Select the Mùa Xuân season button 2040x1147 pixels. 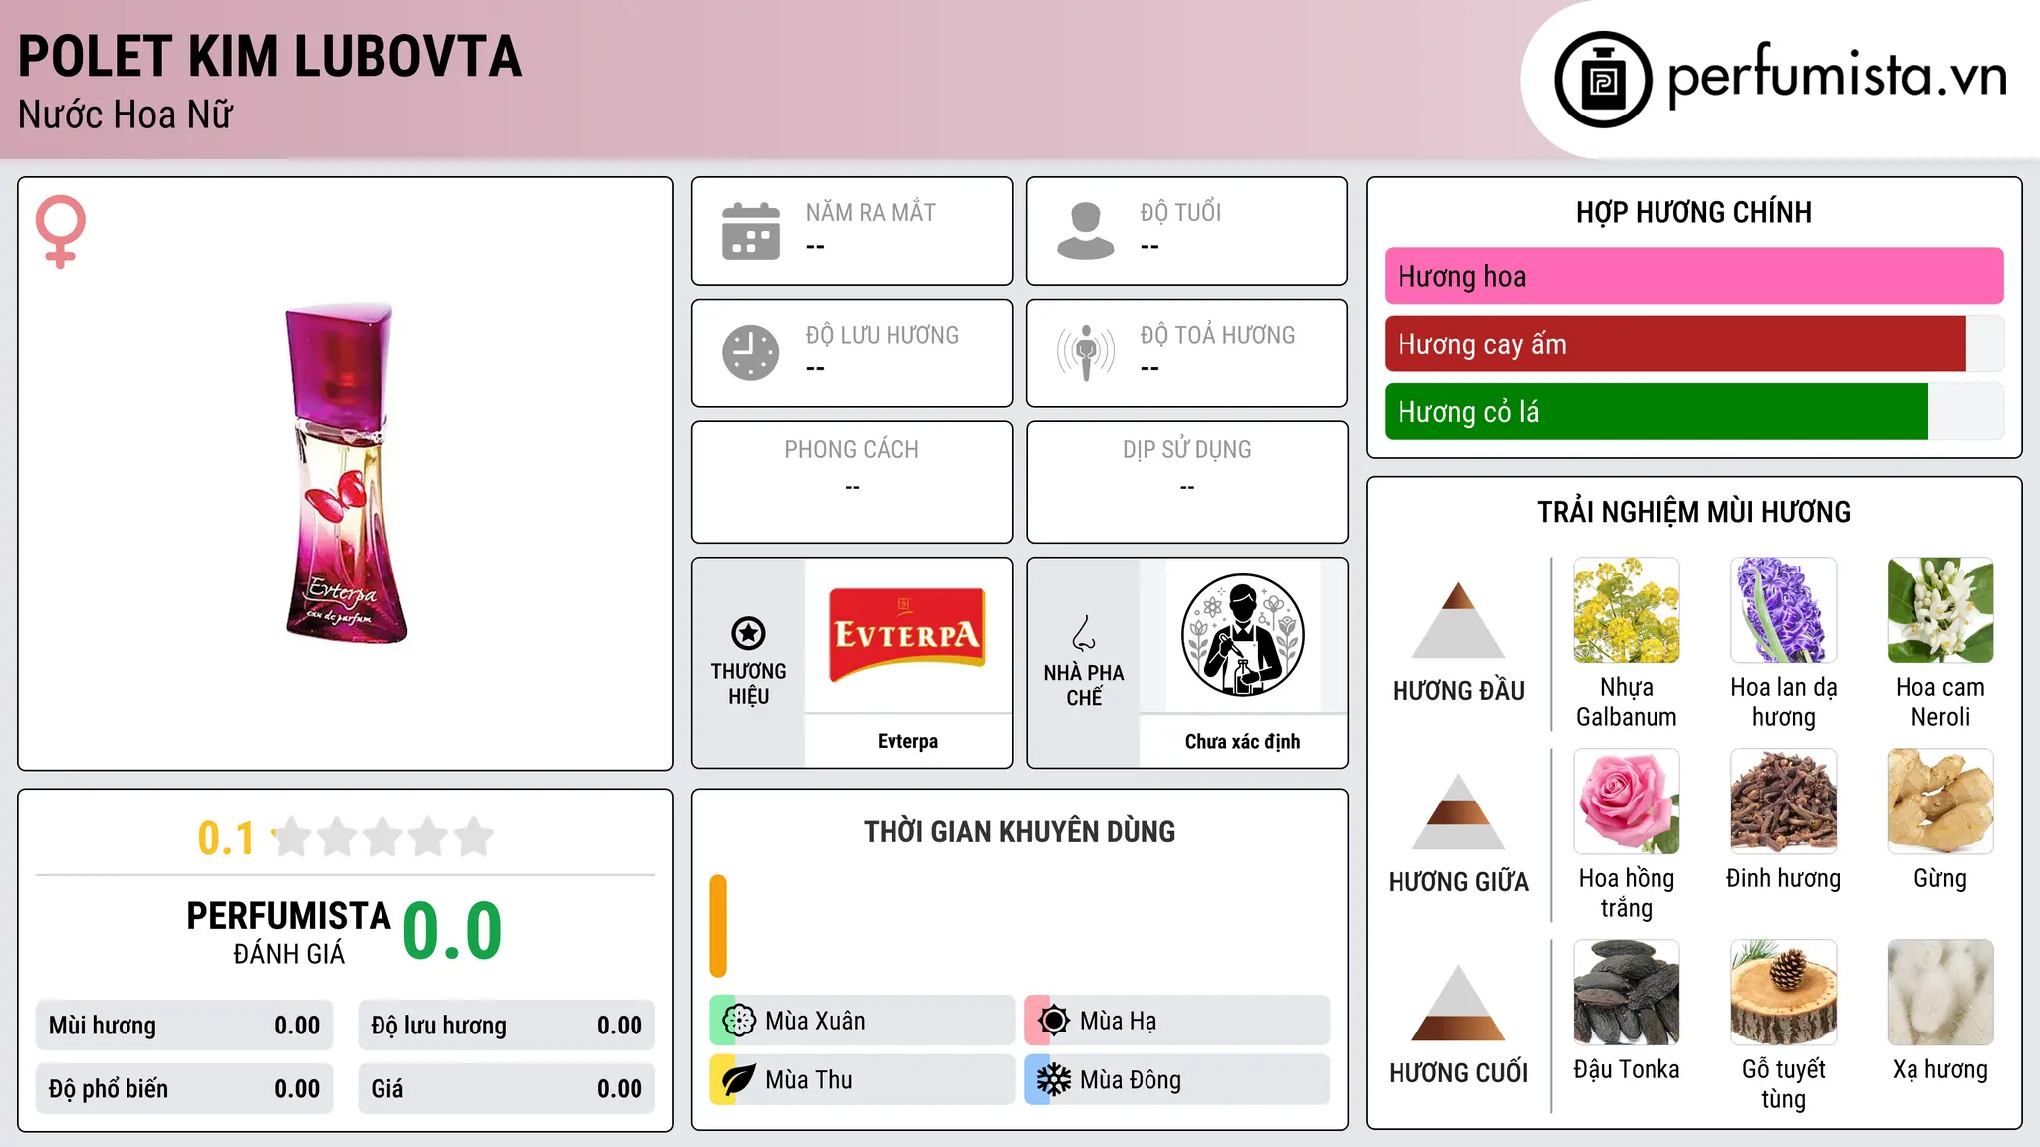pos(862,1021)
